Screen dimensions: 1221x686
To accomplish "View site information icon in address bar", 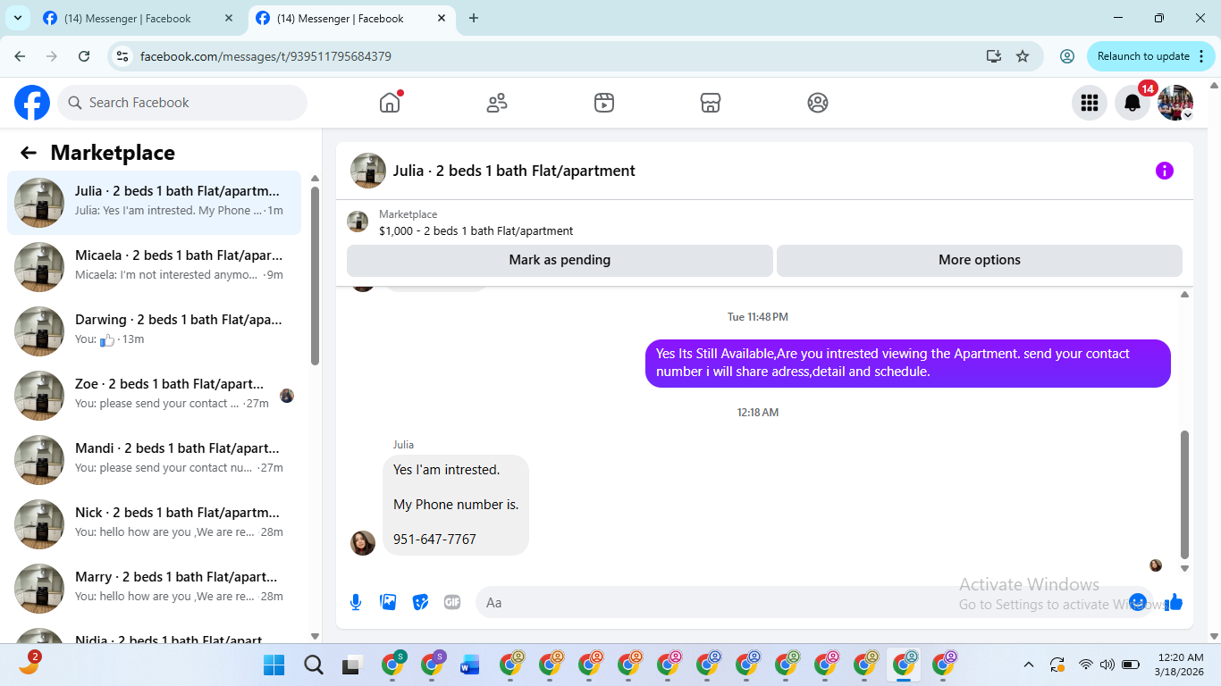I will 123,56.
